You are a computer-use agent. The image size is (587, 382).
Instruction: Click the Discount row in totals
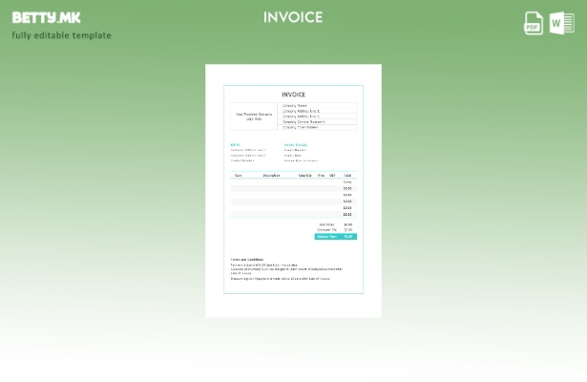pyautogui.click(x=335, y=230)
